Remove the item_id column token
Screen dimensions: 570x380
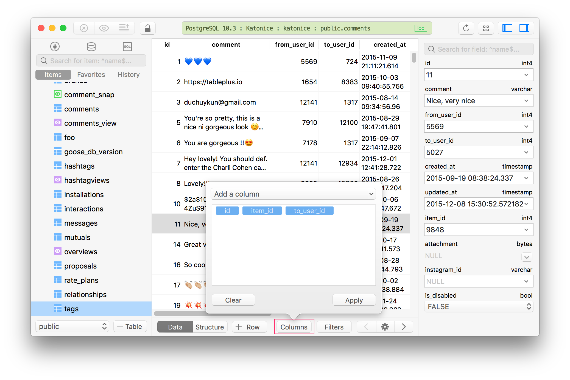(262, 211)
